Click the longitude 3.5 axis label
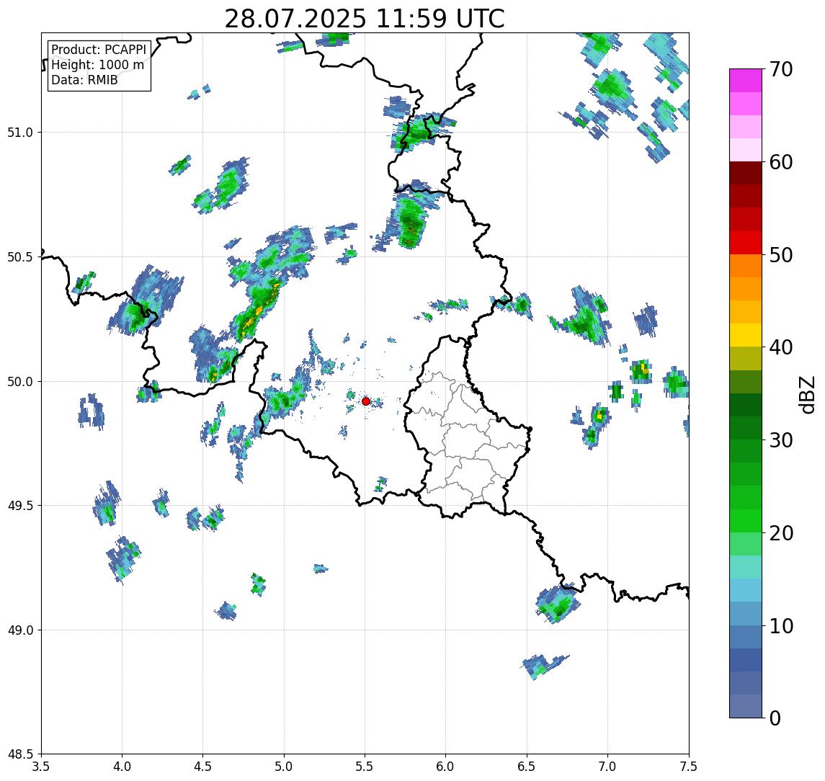The height and width of the screenshot is (781, 825). pos(41,766)
